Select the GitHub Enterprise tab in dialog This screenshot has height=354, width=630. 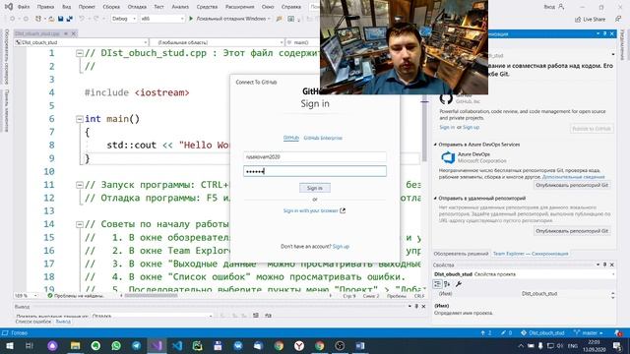[323, 138]
